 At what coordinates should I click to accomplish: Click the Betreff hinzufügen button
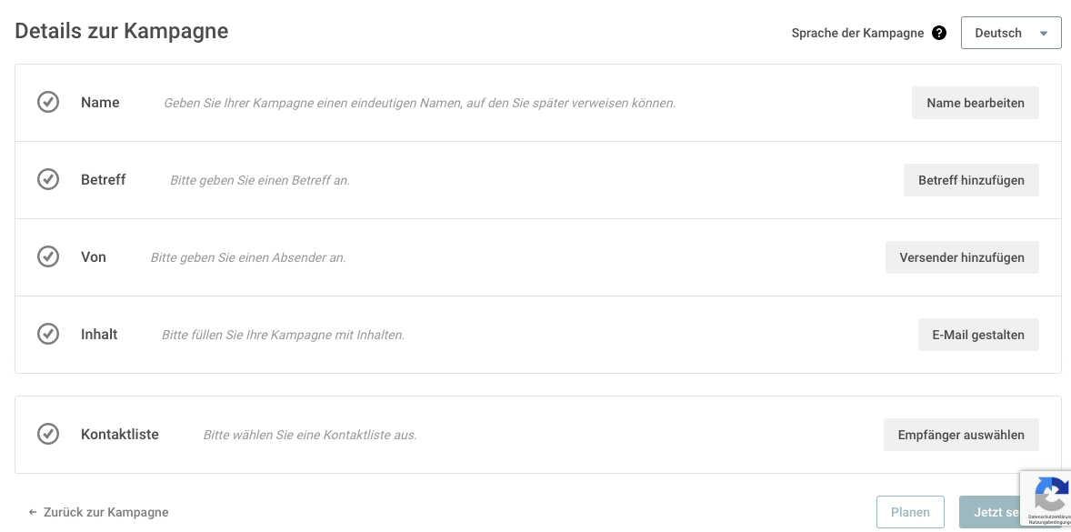pos(971,180)
